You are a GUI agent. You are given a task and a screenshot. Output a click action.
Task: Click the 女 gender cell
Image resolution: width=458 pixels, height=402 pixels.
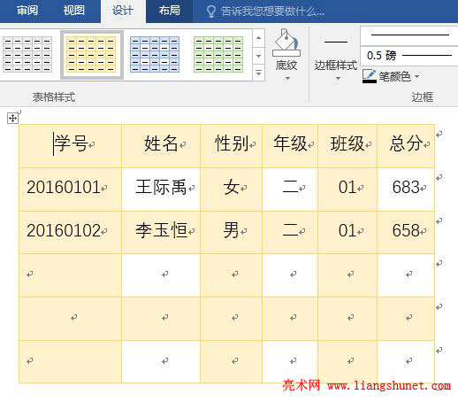pos(232,189)
